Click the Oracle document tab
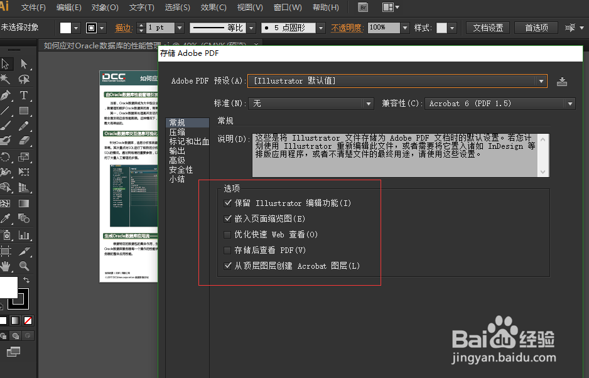Viewport: 589px width, 378px height. 150,45
